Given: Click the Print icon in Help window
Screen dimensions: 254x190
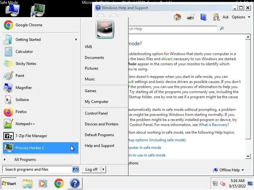Looking at the screenshot, I should [x=190, y=17].
